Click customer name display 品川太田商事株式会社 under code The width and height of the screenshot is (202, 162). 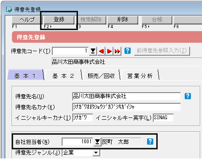pyautogui.click(x=127, y=62)
